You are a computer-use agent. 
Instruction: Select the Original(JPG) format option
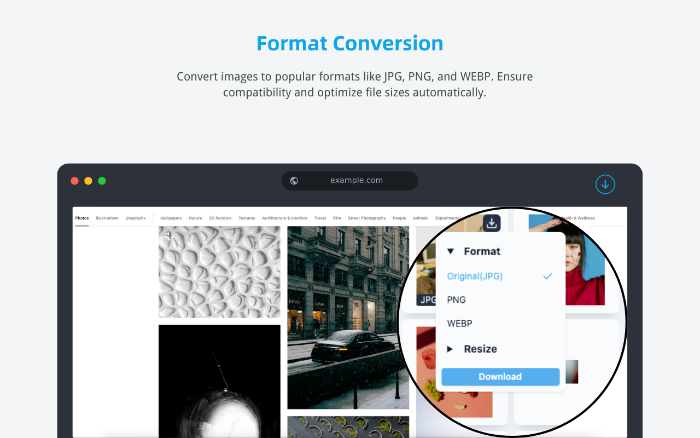click(475, 276)
